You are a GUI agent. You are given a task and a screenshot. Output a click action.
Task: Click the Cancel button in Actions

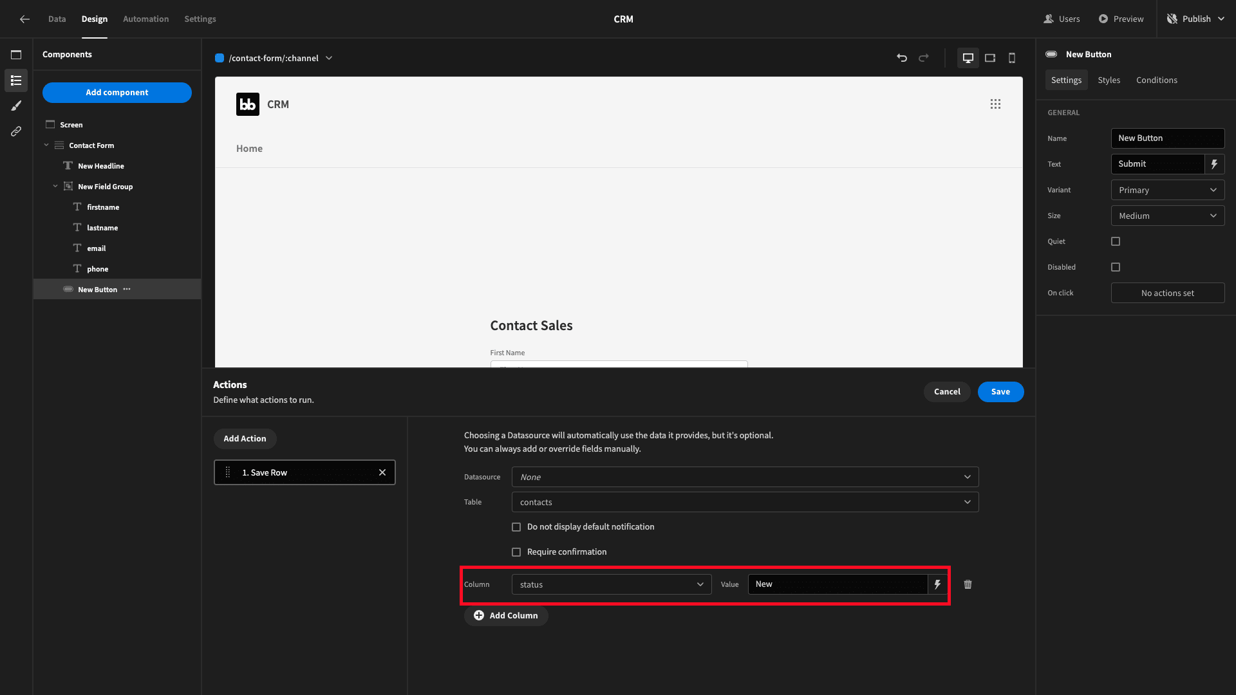pyautogui.click(x=947, y=392)
